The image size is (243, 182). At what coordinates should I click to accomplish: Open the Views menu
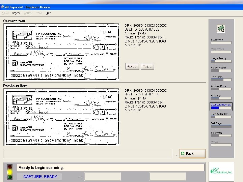tap(5, 13)
